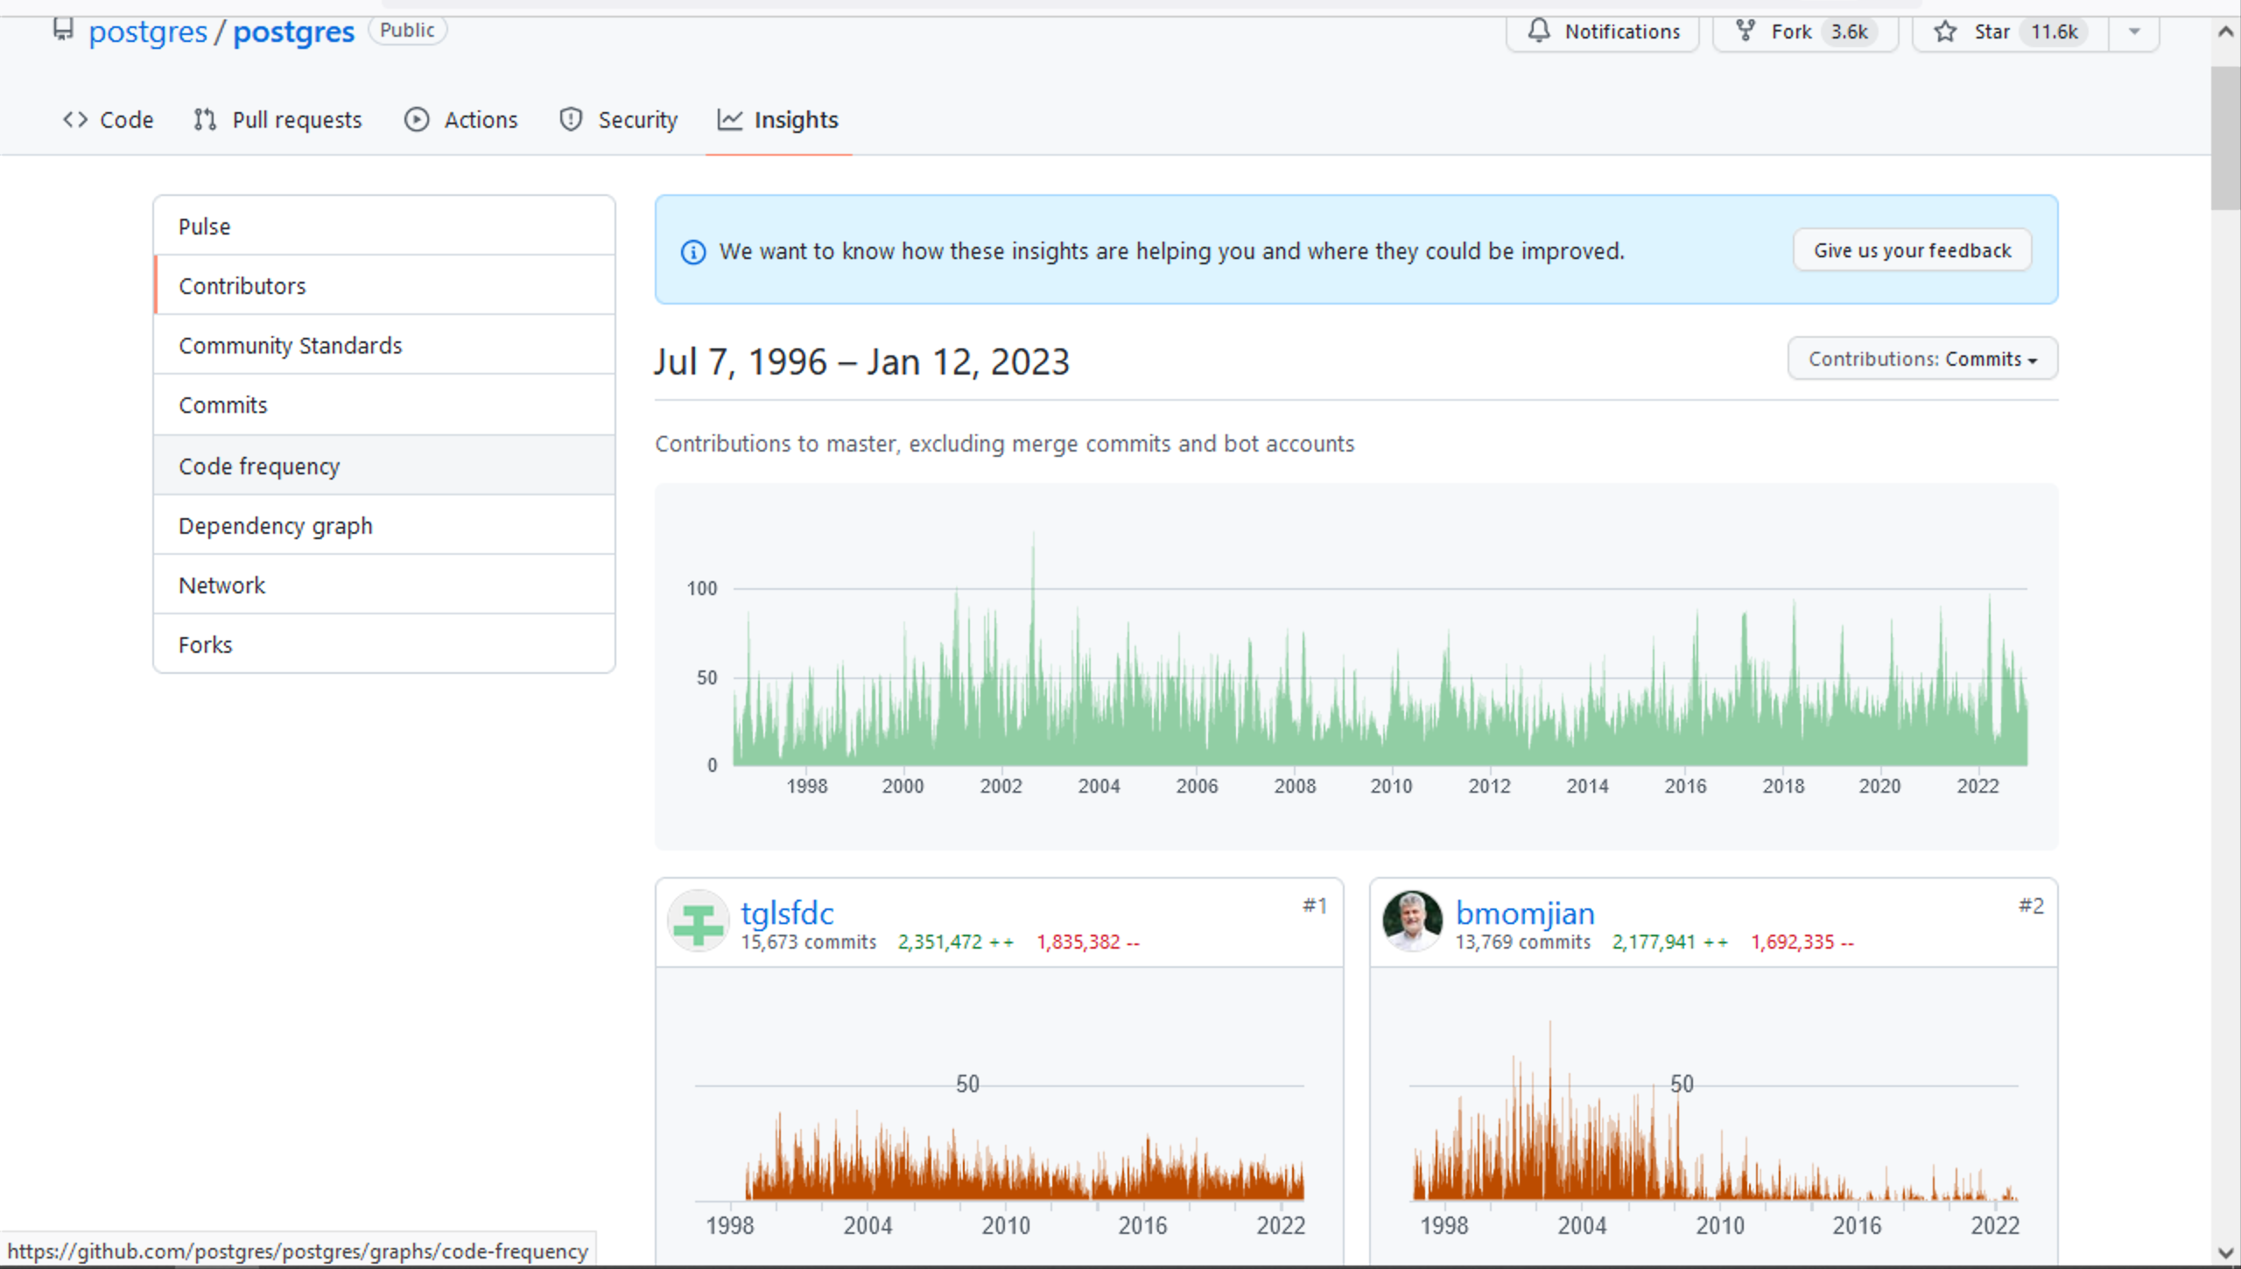Click the date range Jul 7, 1996 heading
The height and width of the screenshot is (1269, 2241).
click(861, 361)
